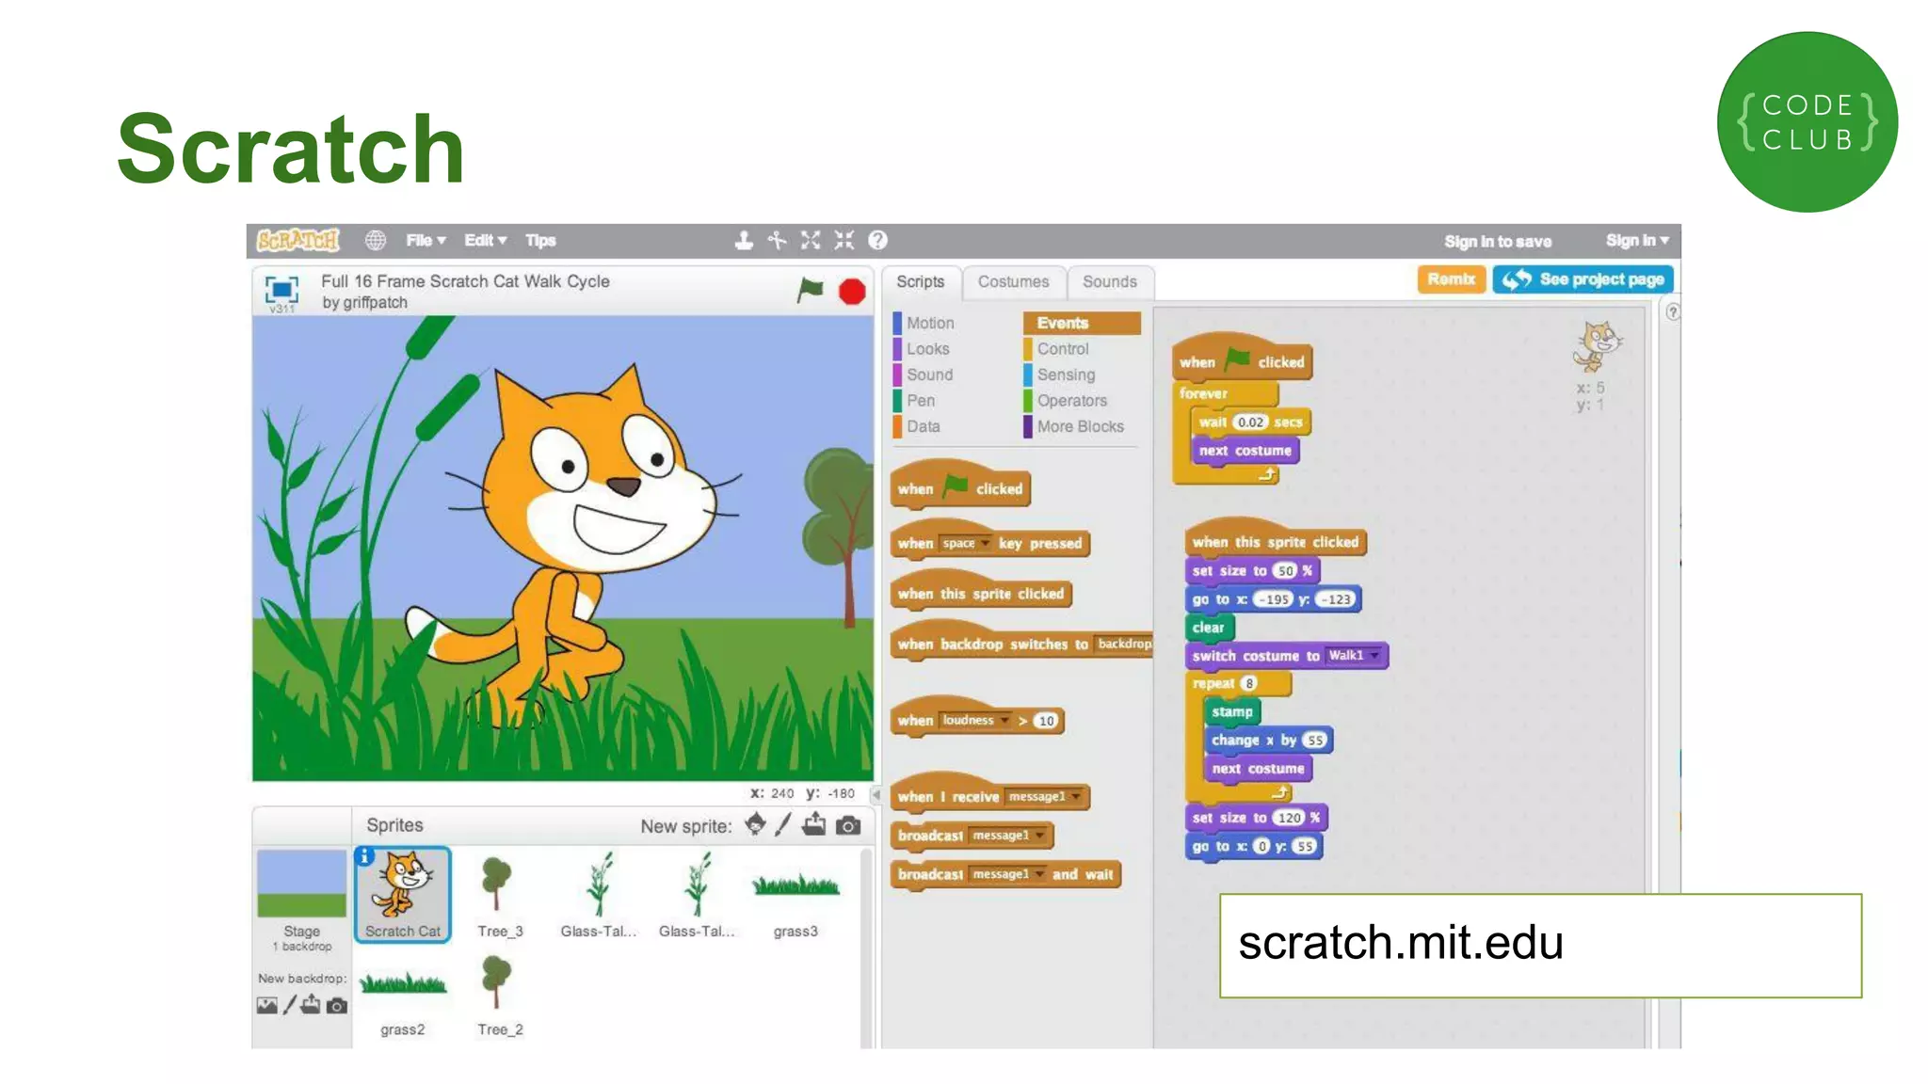Switch stage to full screen mode
Image resolution: width=1928 pixels, height=1084 pixels.
pyautogui.click(x=281, y=290)
